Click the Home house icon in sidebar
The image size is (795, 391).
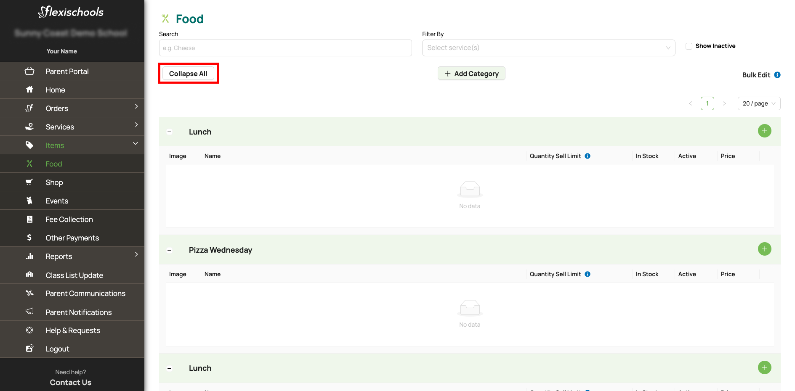pos(29,90)
